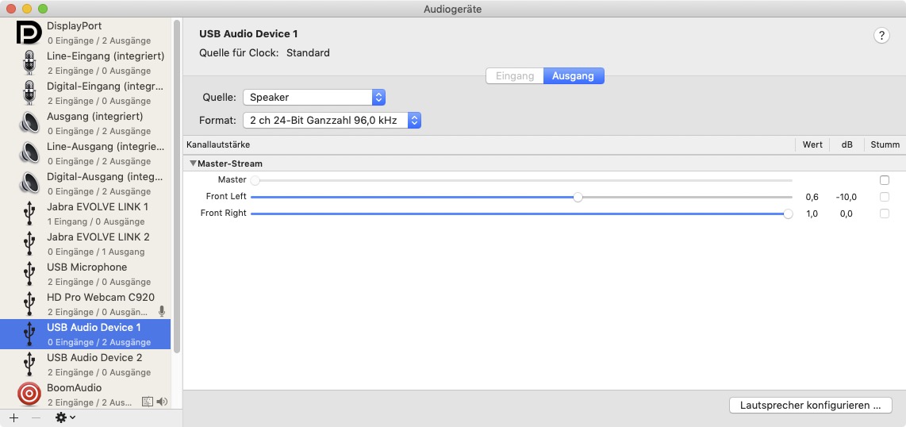Select the Line-Eingang microphone icon
The width and height of the screenshot is (906, 427).
point(29,63)
